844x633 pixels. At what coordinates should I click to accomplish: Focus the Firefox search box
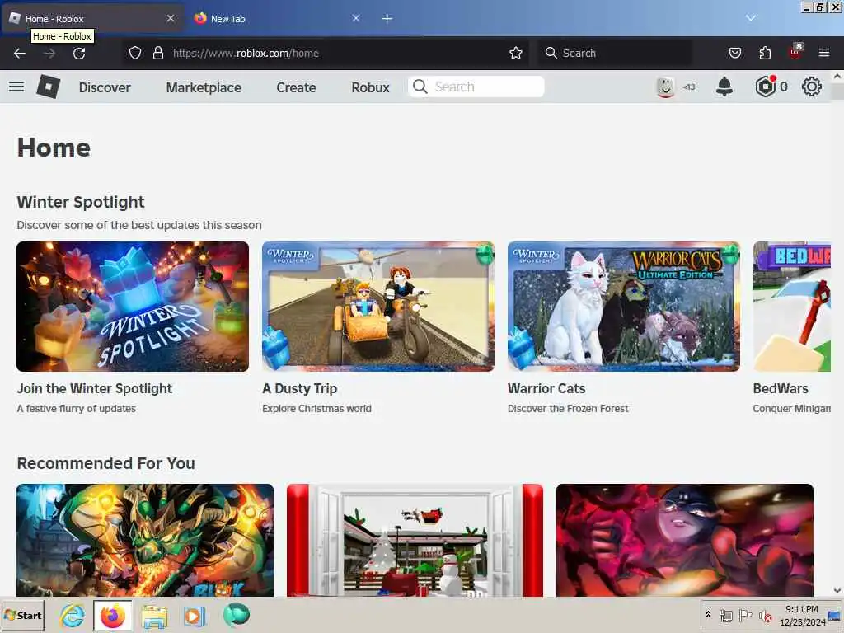pyautogui.click(x=614, y=53)
